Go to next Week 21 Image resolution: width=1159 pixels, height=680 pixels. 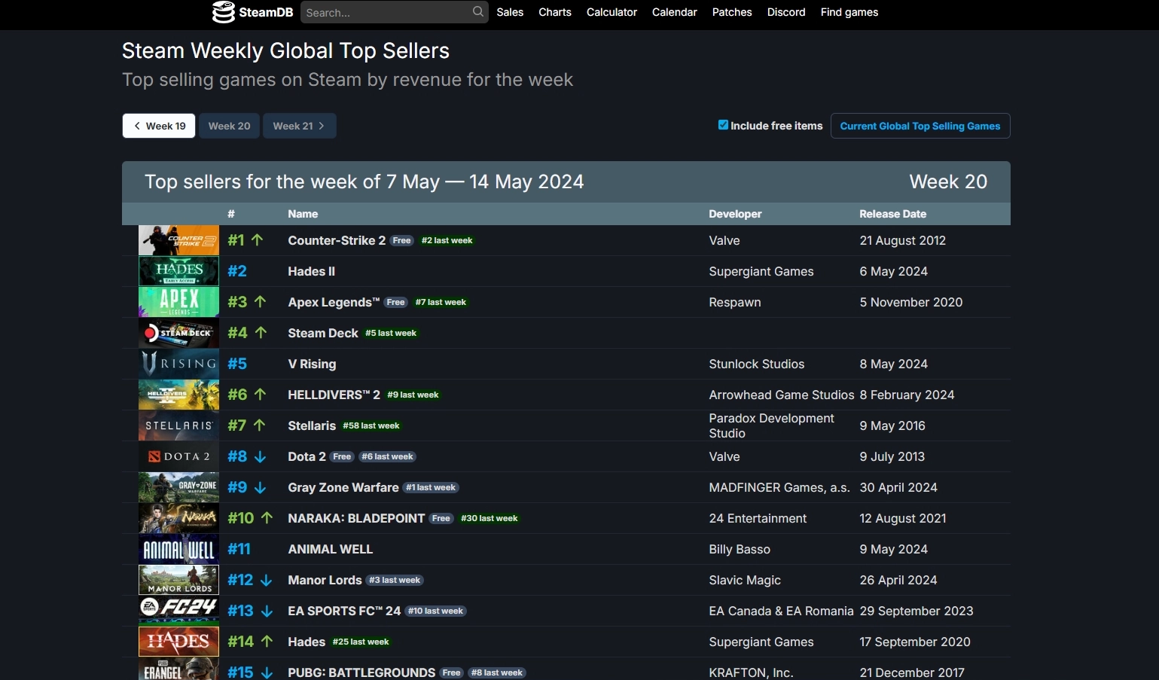(299, 126)
